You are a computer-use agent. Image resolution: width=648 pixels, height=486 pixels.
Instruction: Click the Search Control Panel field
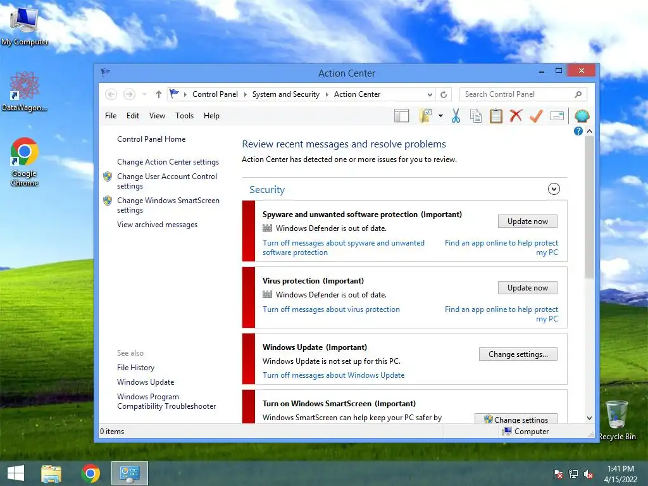523,94
